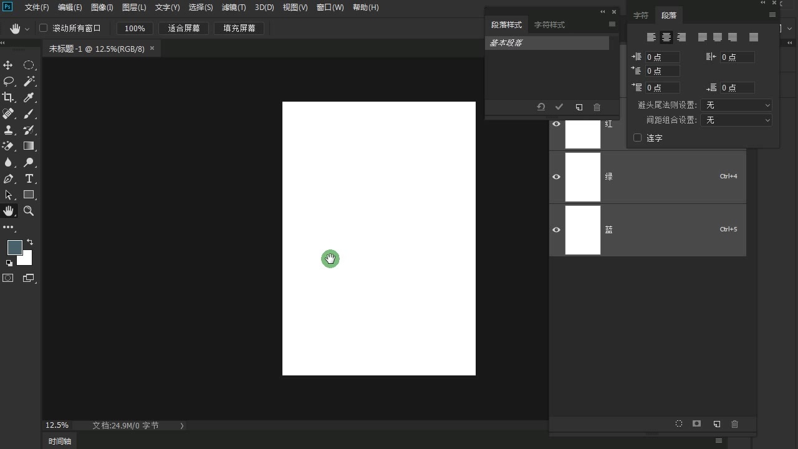798x449 pixels.
Task: Select the Brush tool
Action: [x=29, y=113]
